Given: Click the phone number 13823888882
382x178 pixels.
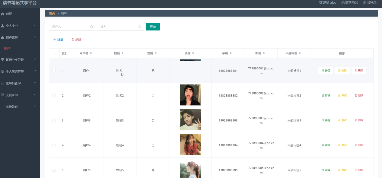Looking at the screenshot, I should [x=228, y=95].
